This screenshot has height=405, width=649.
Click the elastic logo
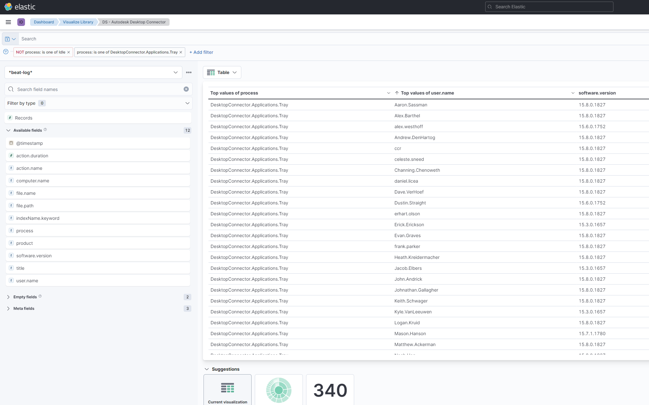20,7
